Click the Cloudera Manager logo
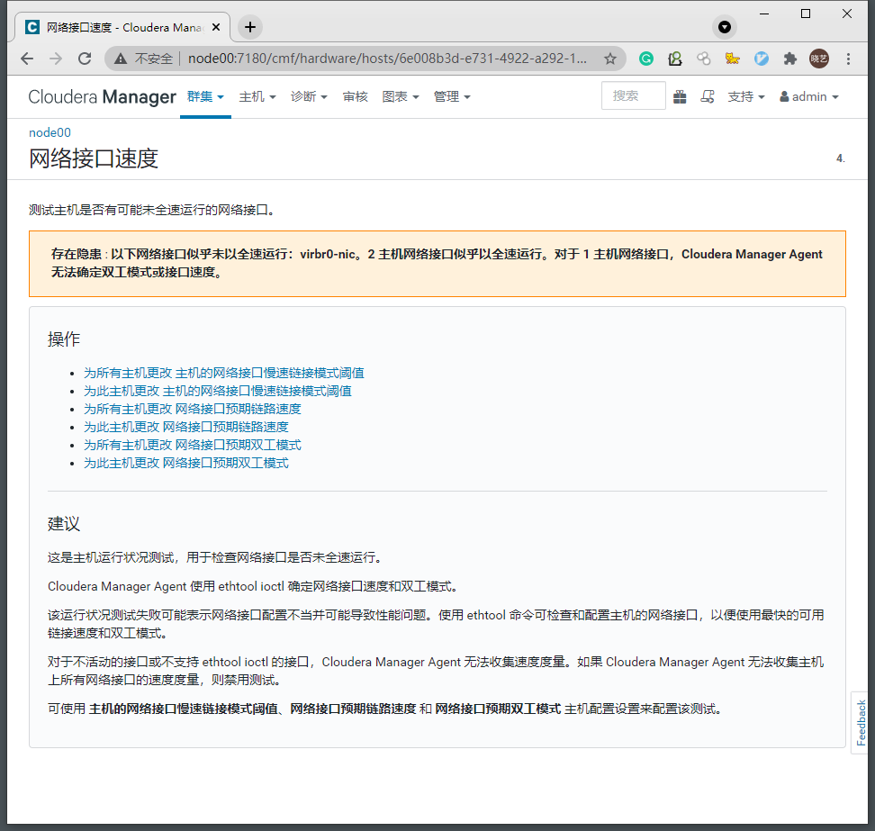875x831 pixels. tap(102, 97)
